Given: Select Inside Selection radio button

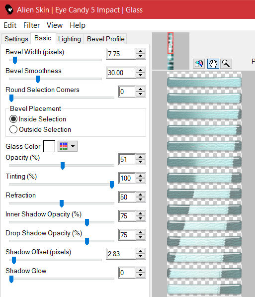Looking at the screenshot, I should pyautogui.click(x=13, y=119).
